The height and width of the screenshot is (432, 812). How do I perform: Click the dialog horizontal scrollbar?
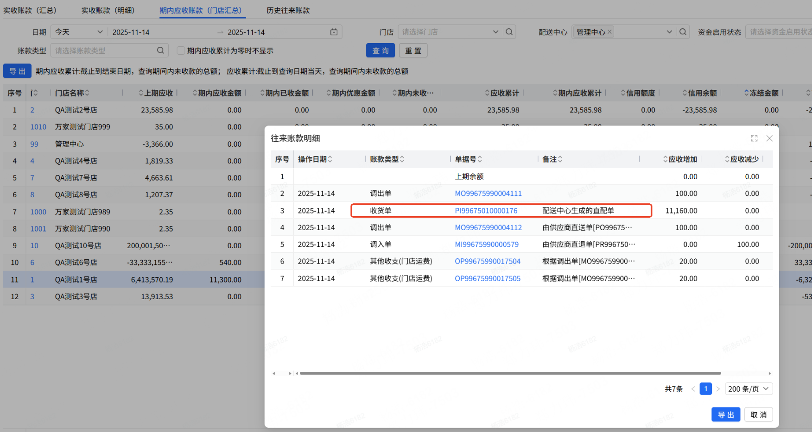pyautogui.click(x=510, y=373)
